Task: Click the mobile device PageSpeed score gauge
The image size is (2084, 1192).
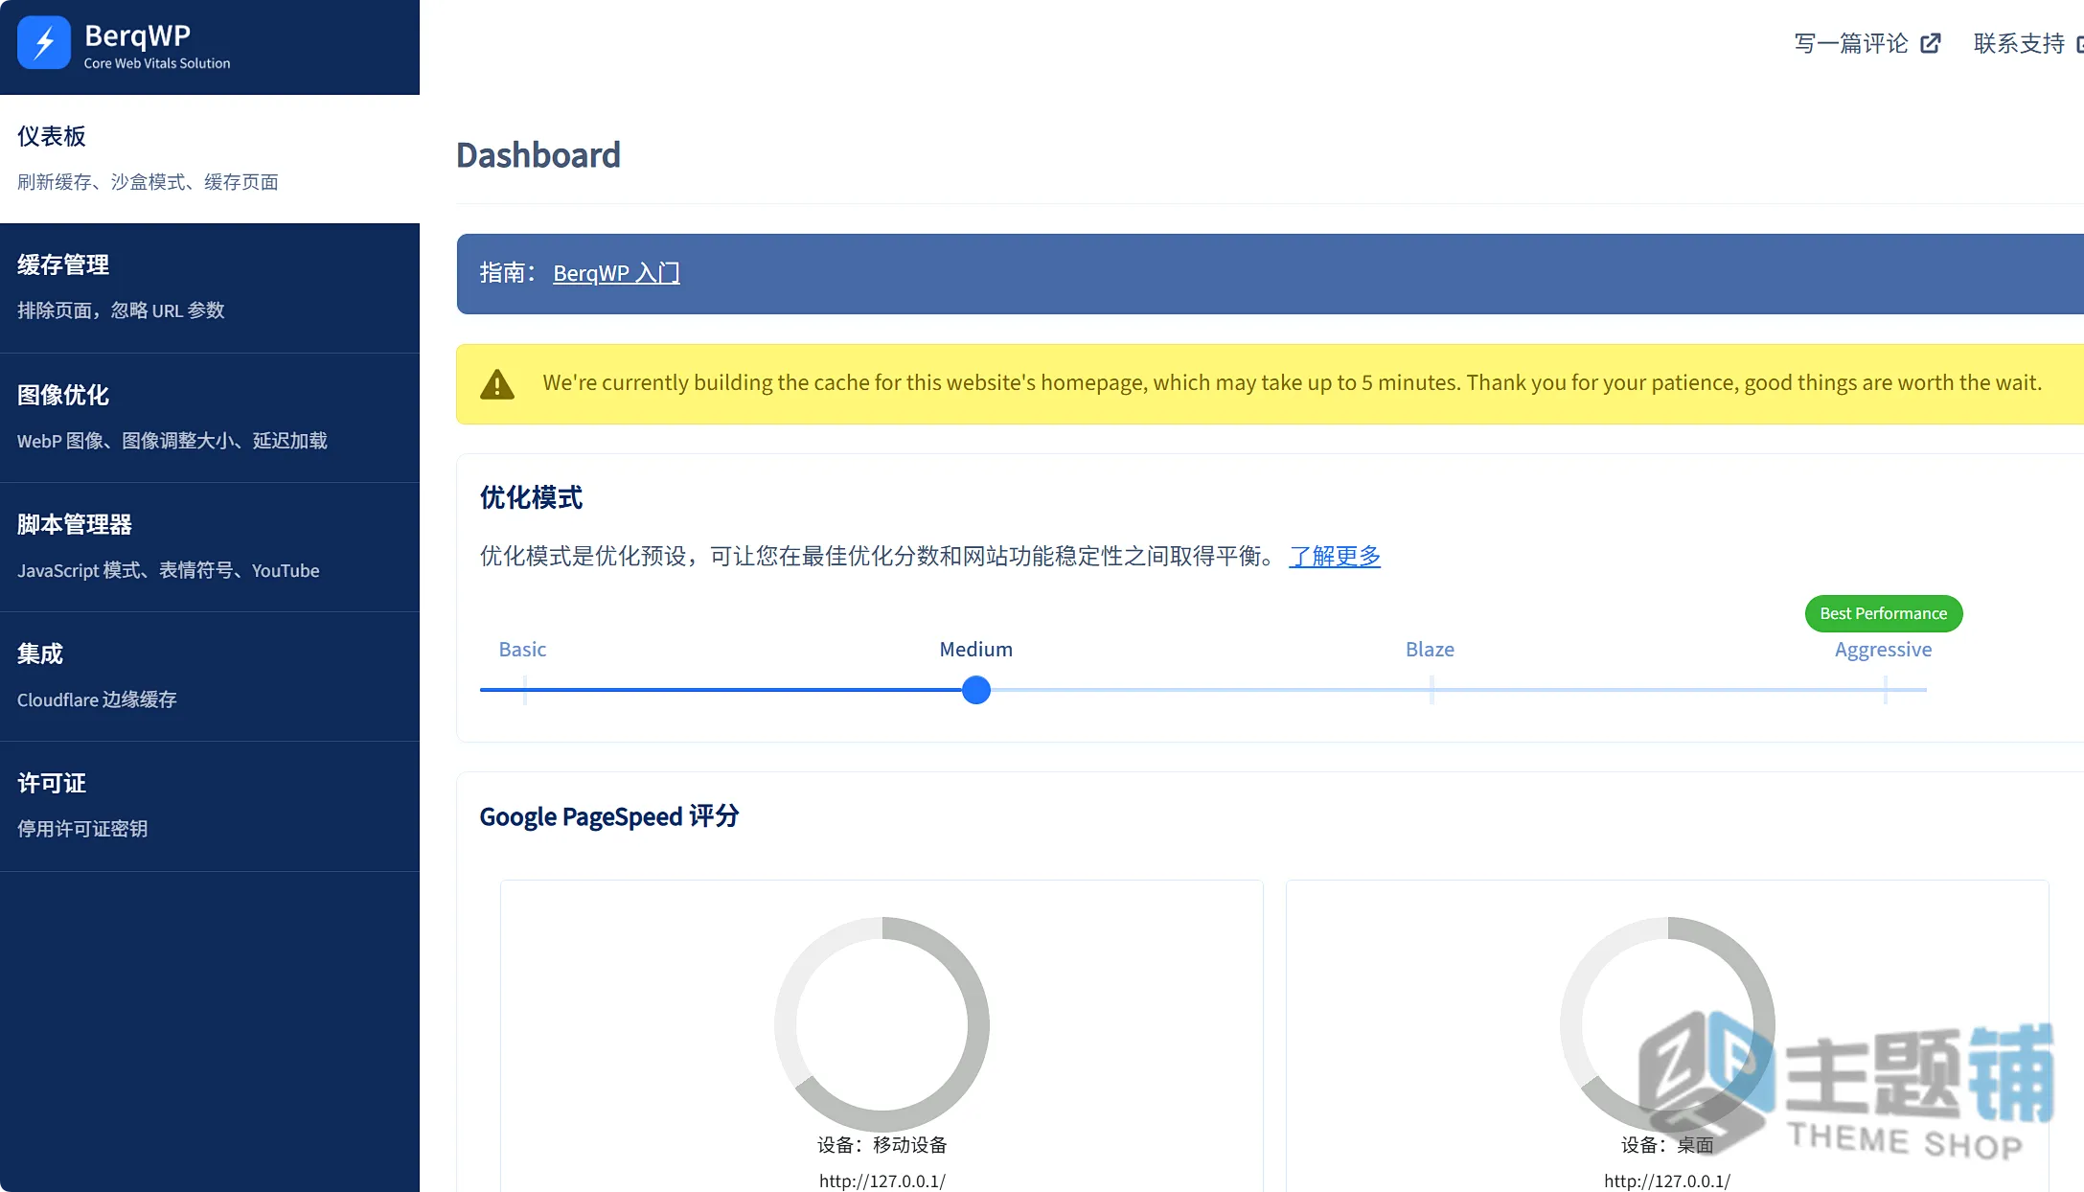Action: pyautogui.click(x=882, y=1024)
